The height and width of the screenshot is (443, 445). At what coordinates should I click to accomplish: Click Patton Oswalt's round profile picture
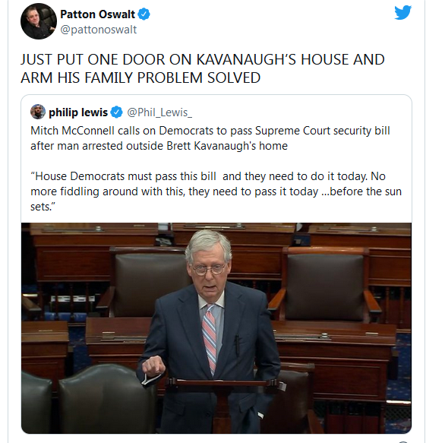[39, 21]
